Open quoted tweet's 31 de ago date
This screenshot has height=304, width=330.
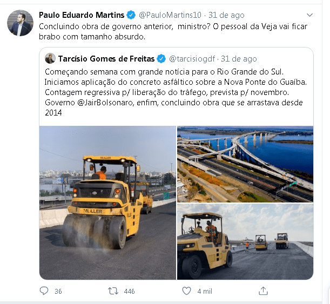click(239, 59)
